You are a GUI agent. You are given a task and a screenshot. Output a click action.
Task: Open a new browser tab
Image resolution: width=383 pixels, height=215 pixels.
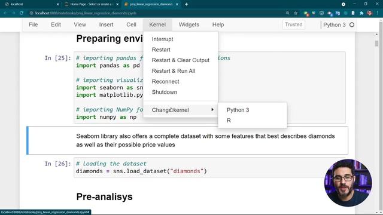pyautogui.click(x=186, y=4)
